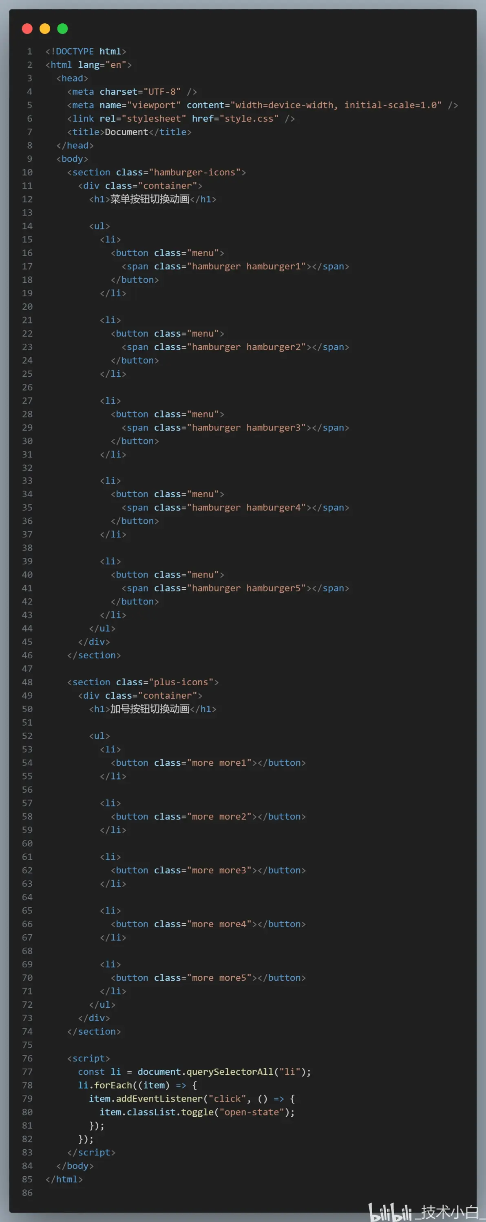Click the span with class hamburger5
The height and width of the screenshot is (1222, 486).
235,588
